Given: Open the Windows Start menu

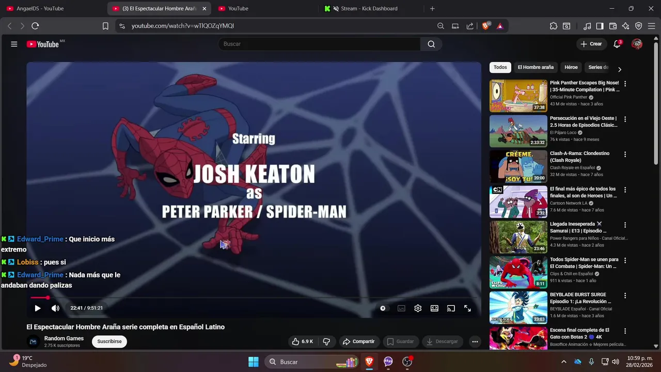Looking at the screenshot, I should pyautogui.click(x=253, y=362).
